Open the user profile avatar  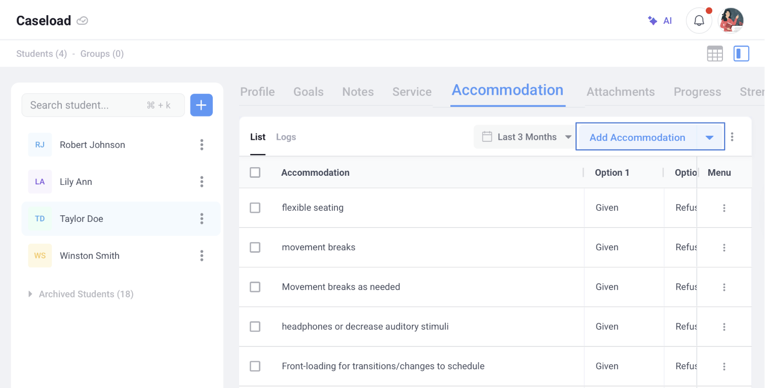[731, 21]
